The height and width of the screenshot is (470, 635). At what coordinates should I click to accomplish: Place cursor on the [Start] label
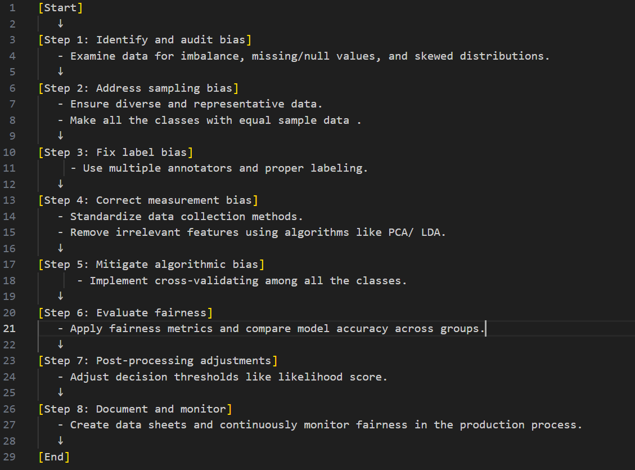tap(60, 8)
